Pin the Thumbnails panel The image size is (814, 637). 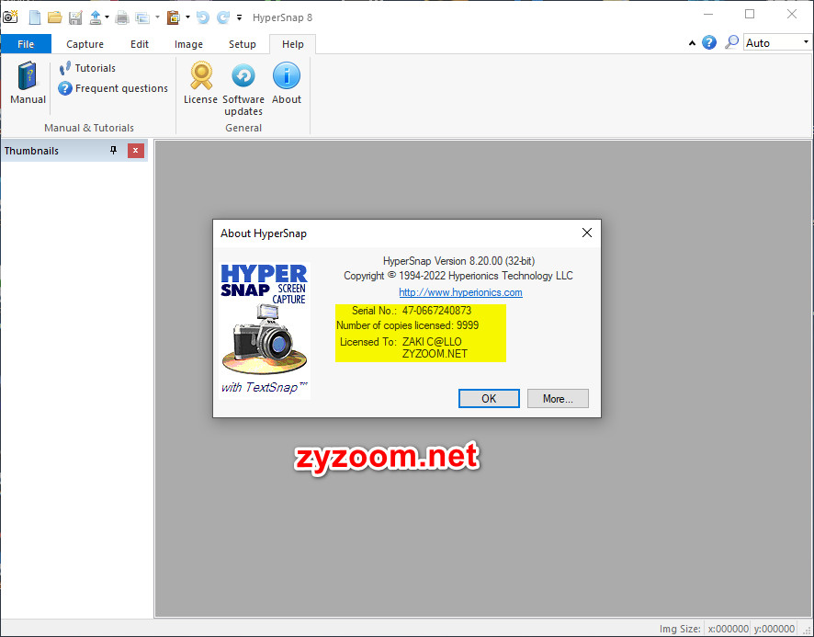pos(113,150)
